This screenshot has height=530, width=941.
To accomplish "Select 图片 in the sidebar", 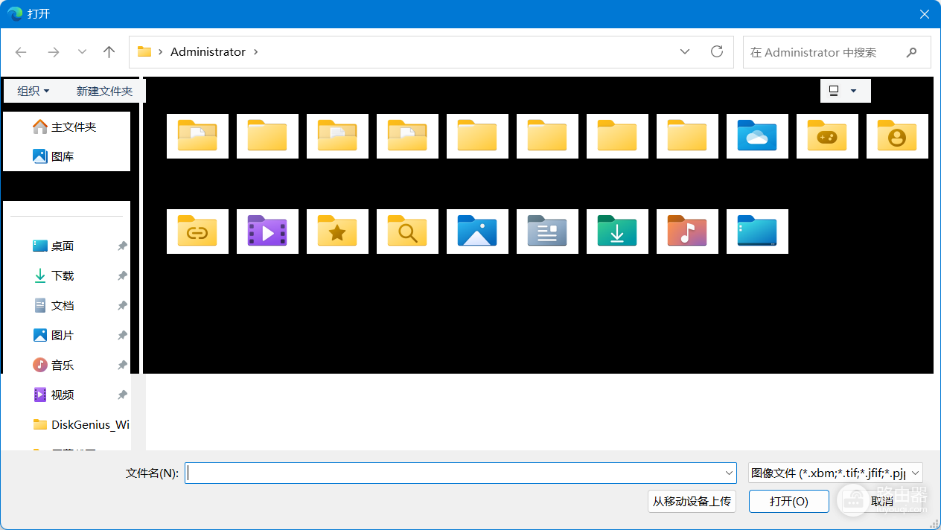I will pyautogui.click(x=54, y=336).
